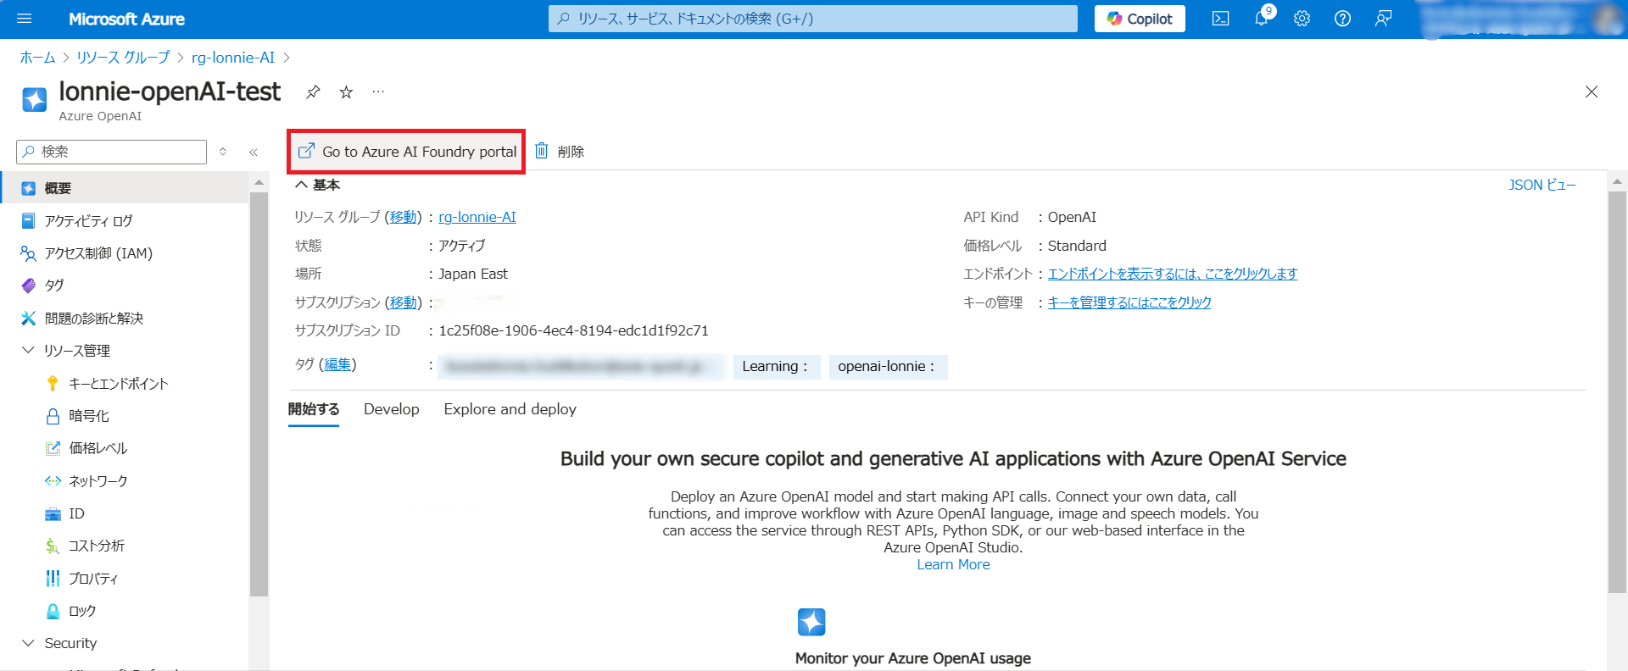Click 移動 link beside リソース グループ

tap(404, 217)
